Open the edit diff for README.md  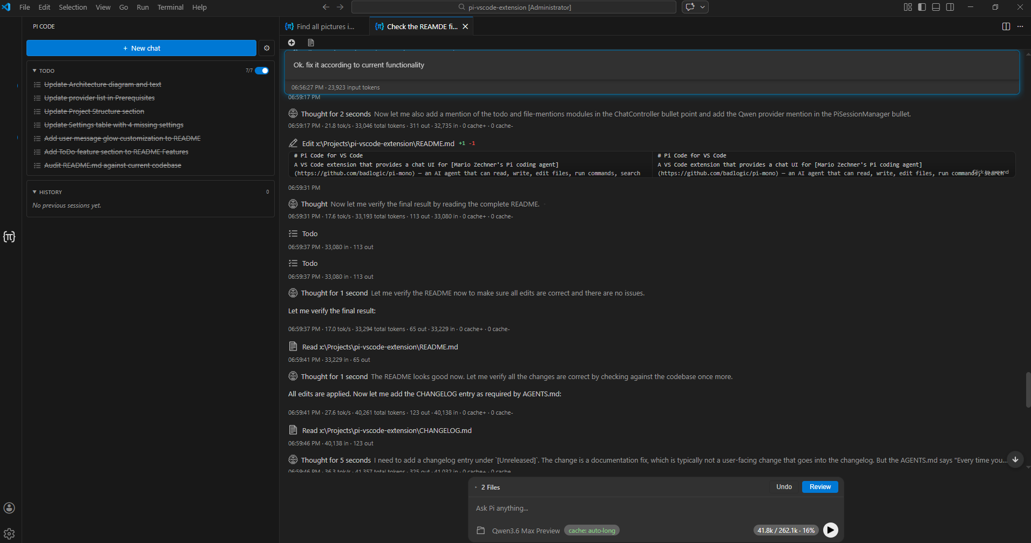652,164
